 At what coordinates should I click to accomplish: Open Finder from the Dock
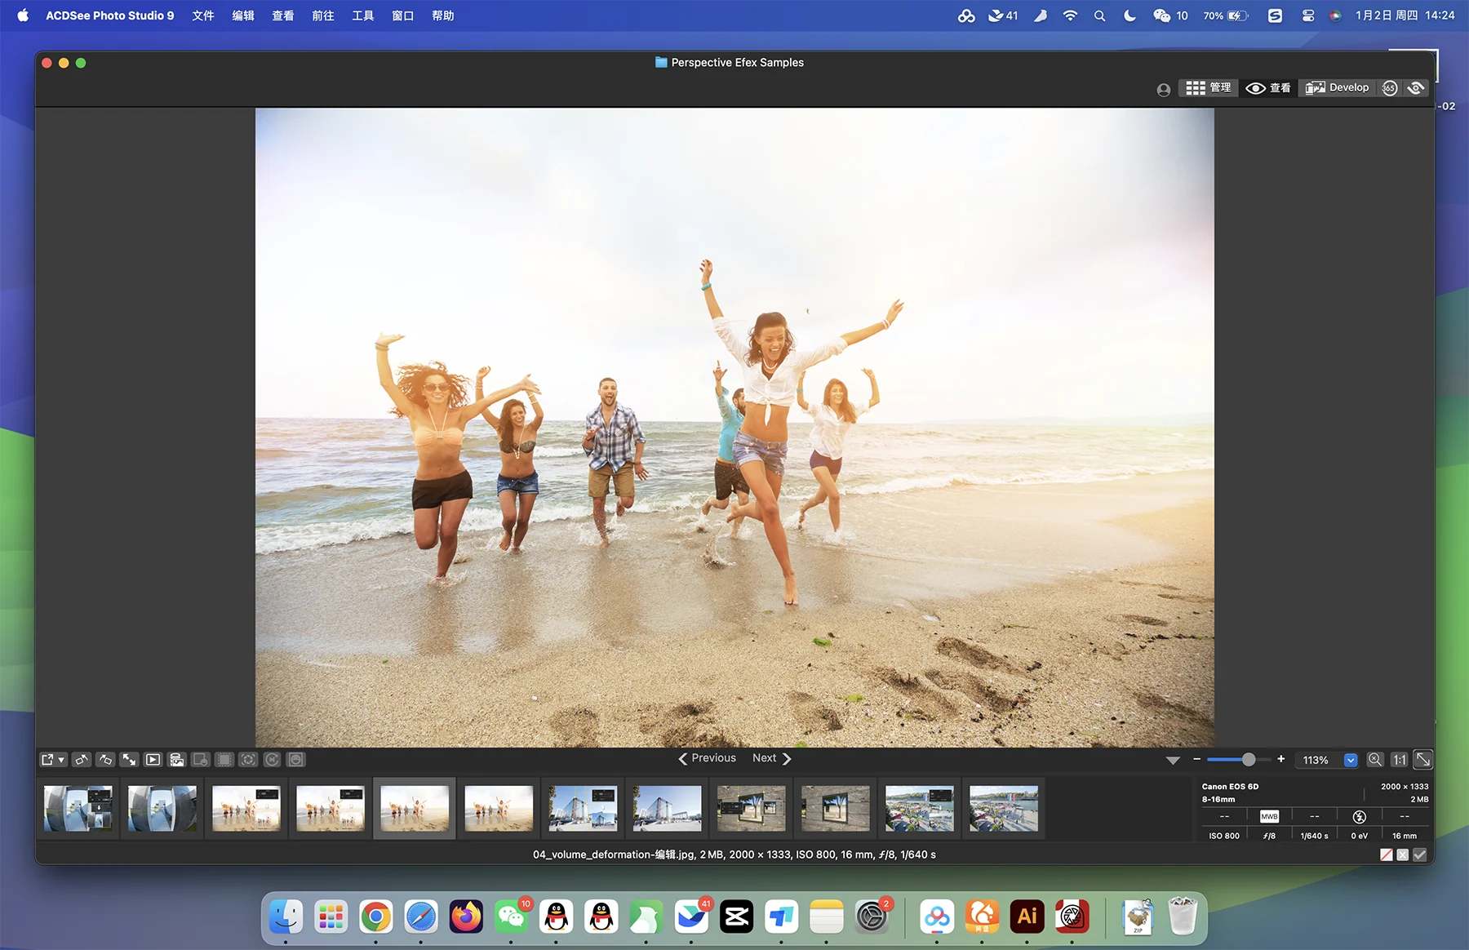pos(286,917)
